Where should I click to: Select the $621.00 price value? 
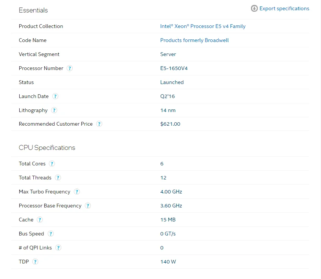coord(170,124)
